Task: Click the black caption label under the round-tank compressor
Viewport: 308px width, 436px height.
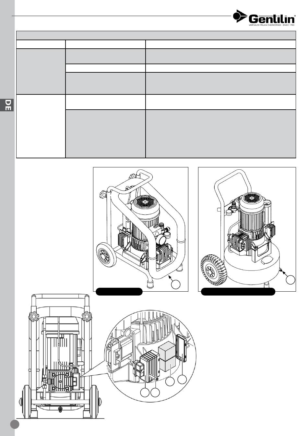Action: click(x=238, y=291)
